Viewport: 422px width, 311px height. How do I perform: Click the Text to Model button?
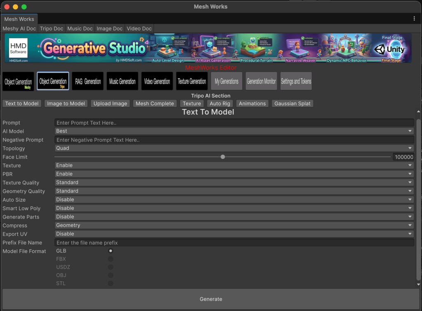click(22, 104)
